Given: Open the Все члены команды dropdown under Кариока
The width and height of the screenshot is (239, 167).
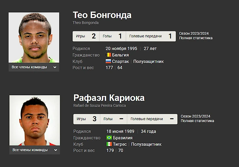Looking at the screenshot, I should pyautogui.click(x=35, y=150).
